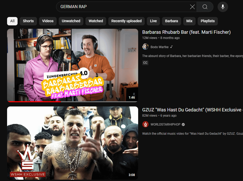Click the music note icon beside Bodo Wartke
This screenshot has width=243, height=181.
point(171,47)
